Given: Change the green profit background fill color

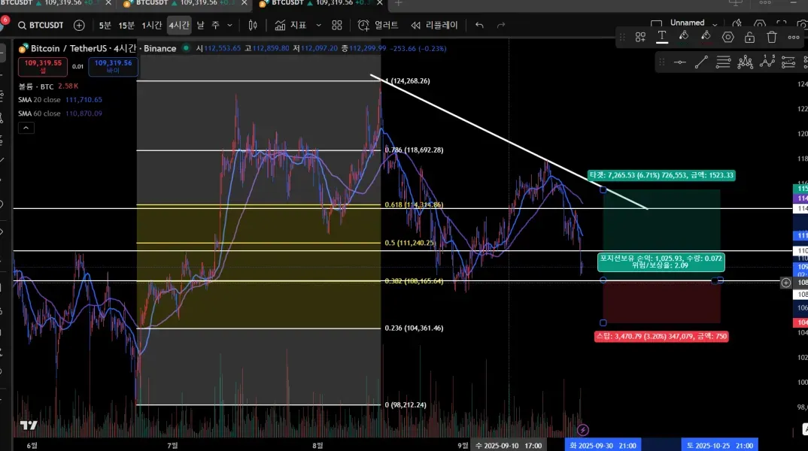Looking at the screenshot, I should click(x=684, y=37).
